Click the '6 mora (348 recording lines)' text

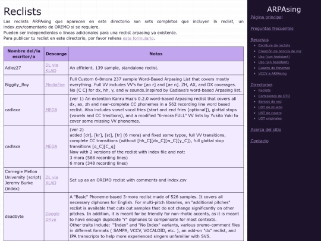[x=99, y=163]
